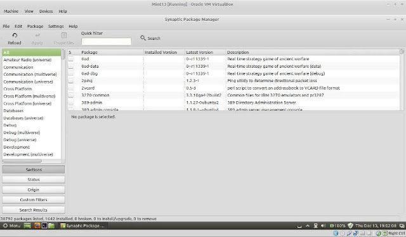Viewport: 406px width, 237px height.
Task: Click the Quick filter text field
Action: coord(107,42)
